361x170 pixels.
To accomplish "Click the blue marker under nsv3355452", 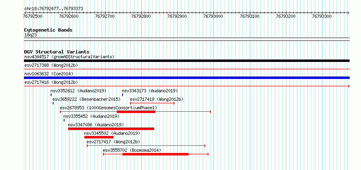I will pyautogui.click(x=64, y=120).
